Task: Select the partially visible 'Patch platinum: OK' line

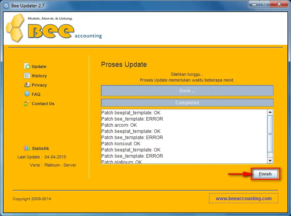Action: click(122, 162)
